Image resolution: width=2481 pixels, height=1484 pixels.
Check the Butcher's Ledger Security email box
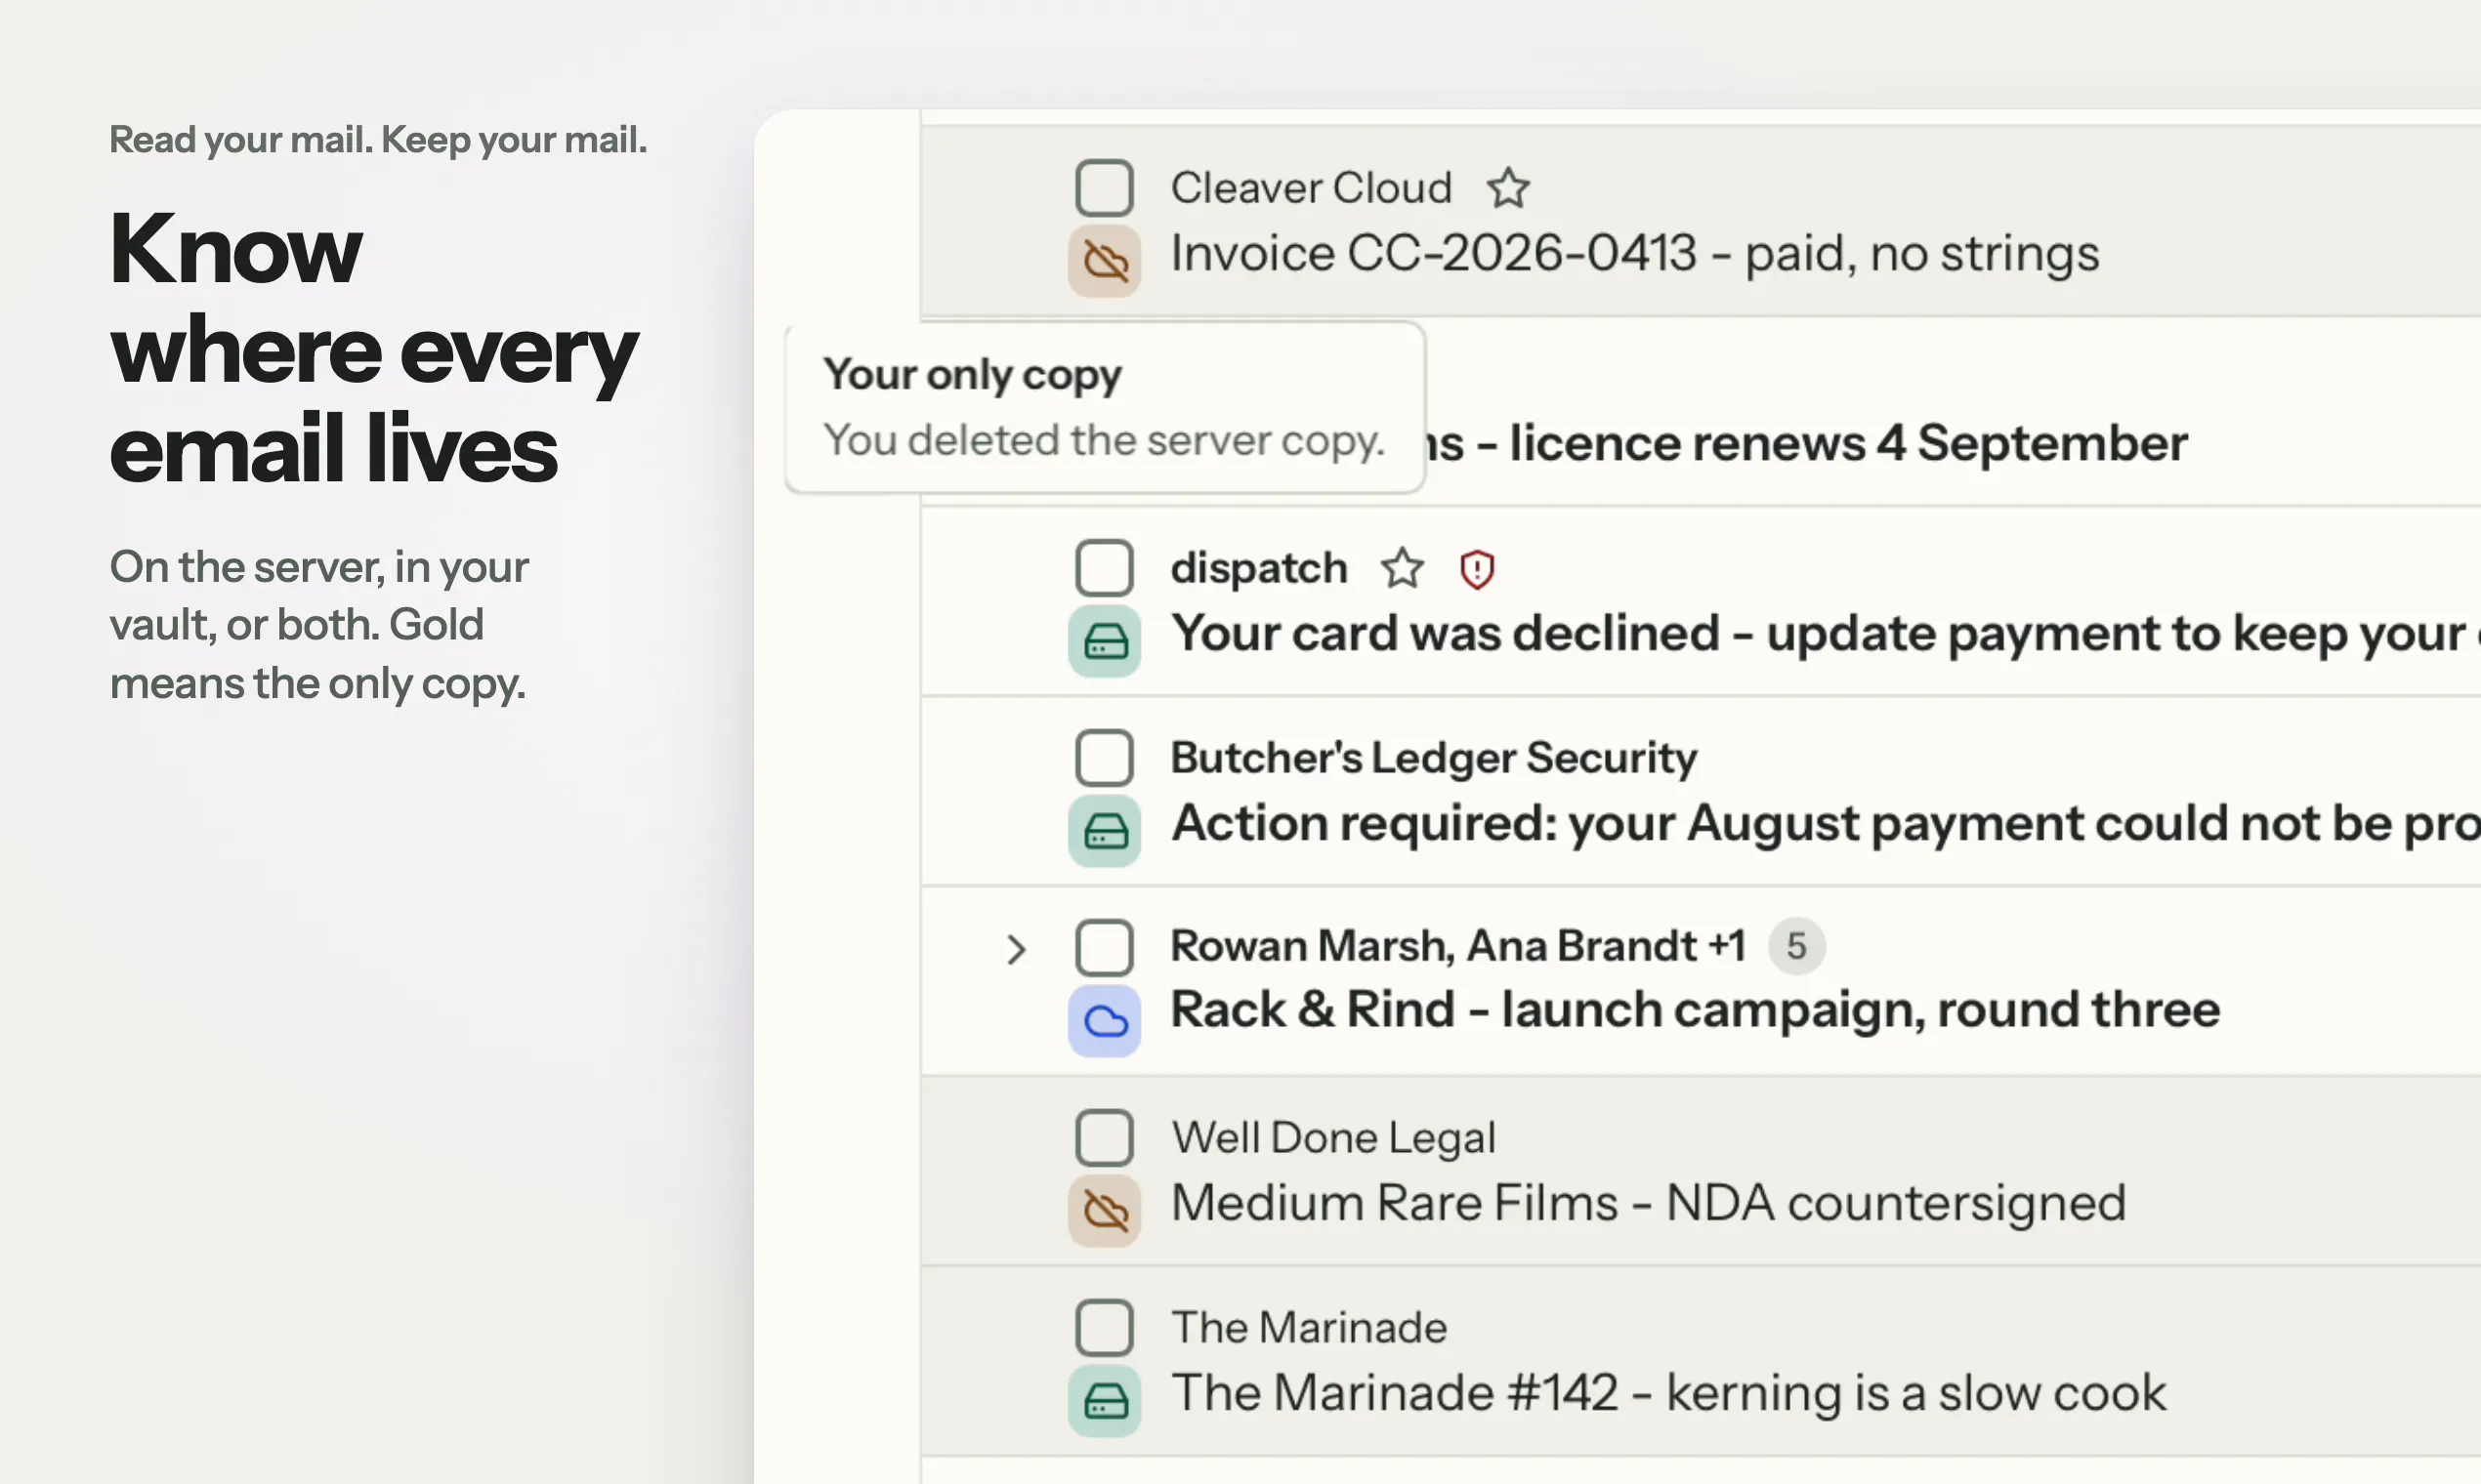tap(1105, 758)
